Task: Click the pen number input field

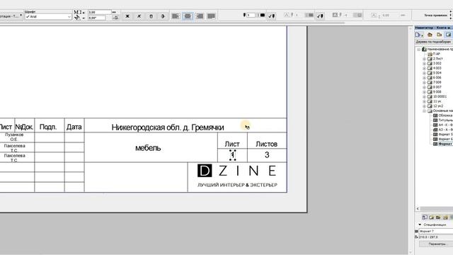Action: 251,15
